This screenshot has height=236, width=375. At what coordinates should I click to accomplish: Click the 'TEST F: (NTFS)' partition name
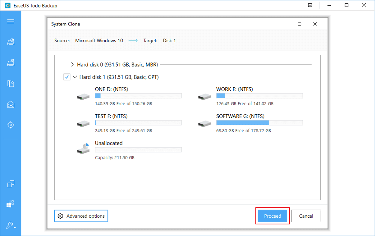click(111, 117)
